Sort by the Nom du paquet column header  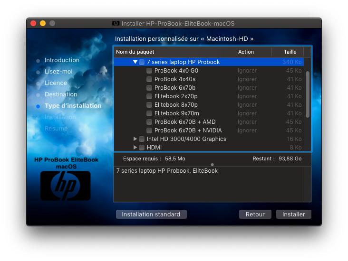pos(174,52)
